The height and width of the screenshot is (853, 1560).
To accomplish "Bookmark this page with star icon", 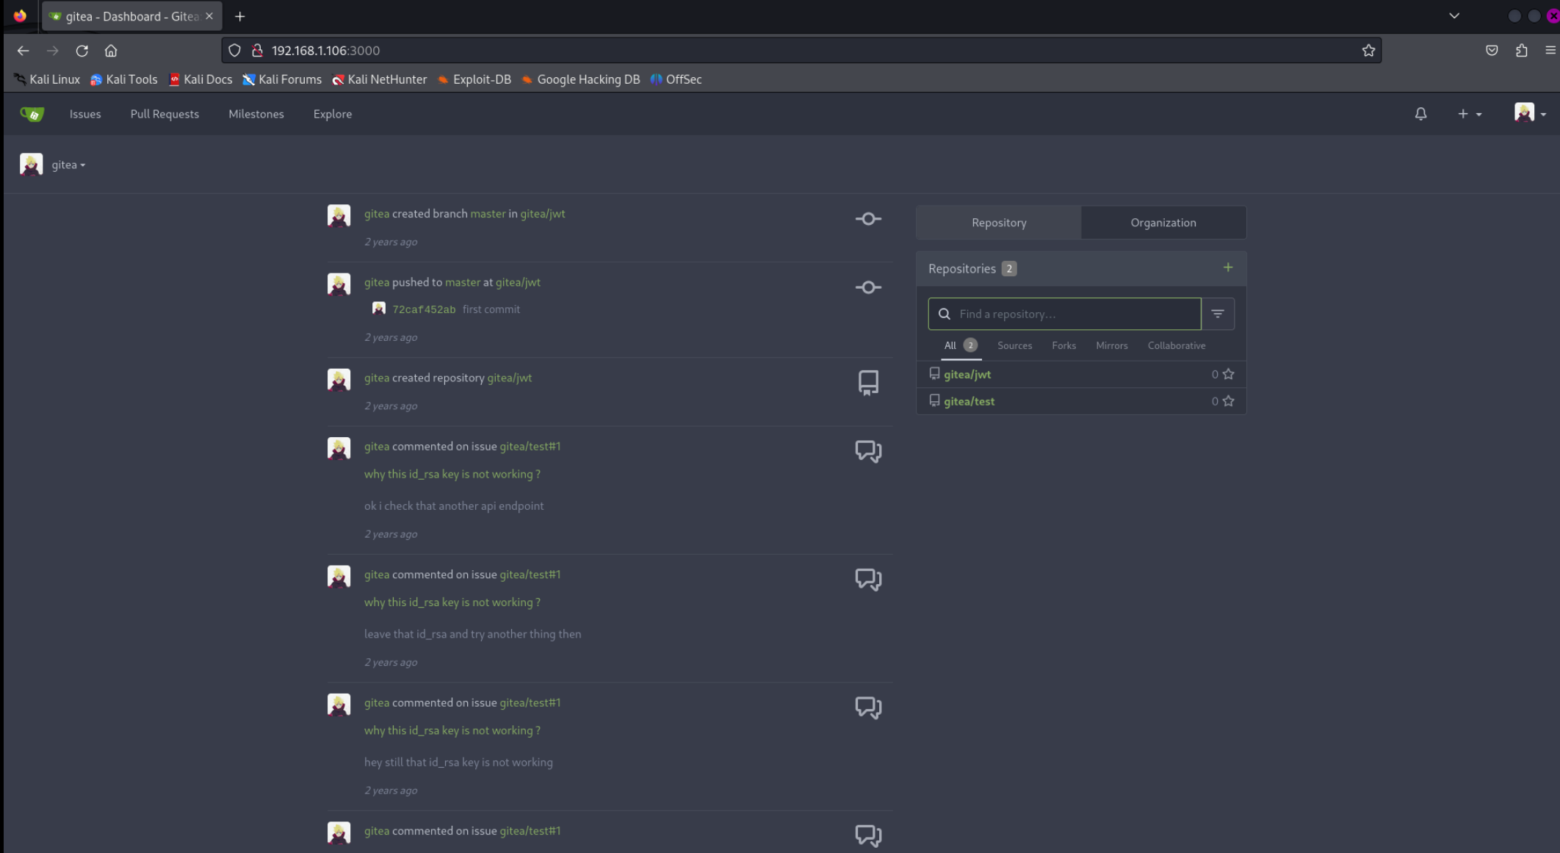I will click(x=1368, y=51).
